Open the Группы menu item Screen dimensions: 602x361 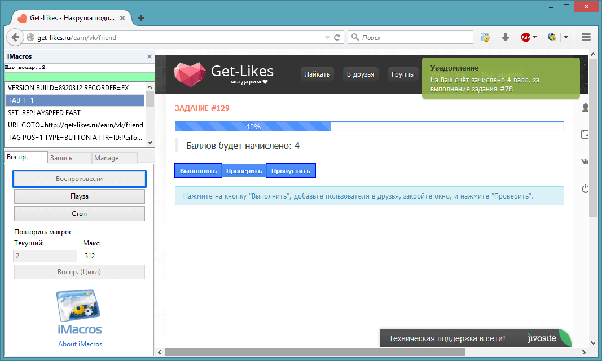(403, 74)
